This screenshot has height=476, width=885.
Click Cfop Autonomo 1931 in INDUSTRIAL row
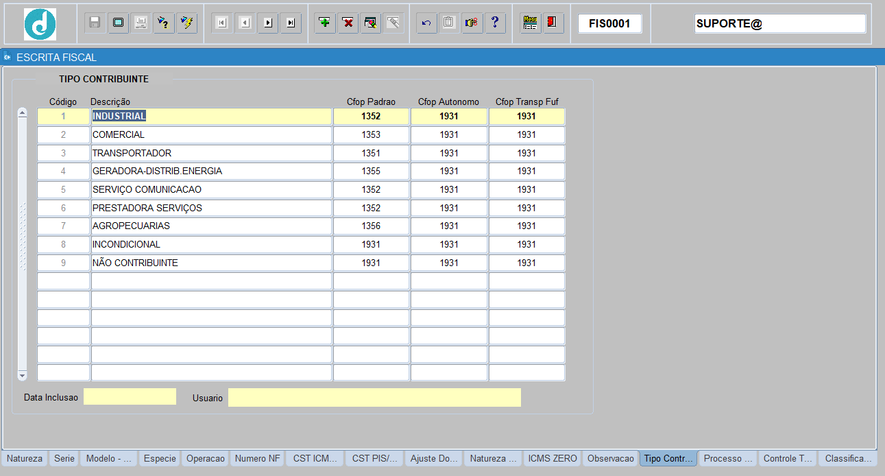coord(449,117)
